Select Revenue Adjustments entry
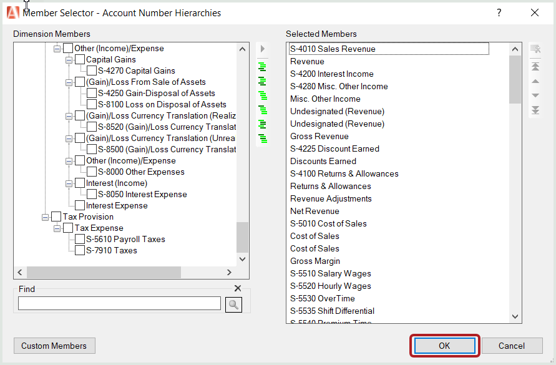 pyautogui.click(x=331, y=198)
